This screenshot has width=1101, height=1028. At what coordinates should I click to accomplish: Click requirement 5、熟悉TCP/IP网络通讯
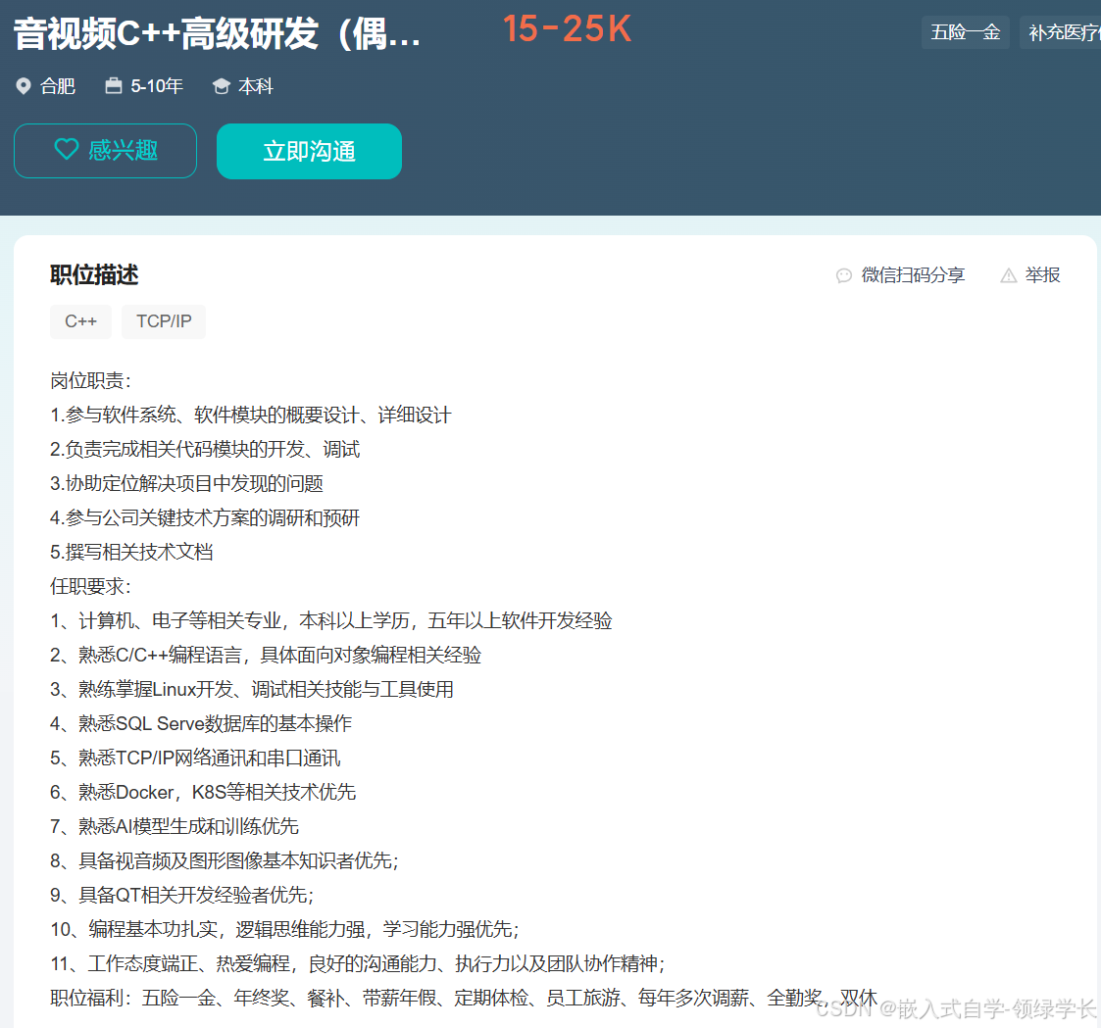[195, 758]
